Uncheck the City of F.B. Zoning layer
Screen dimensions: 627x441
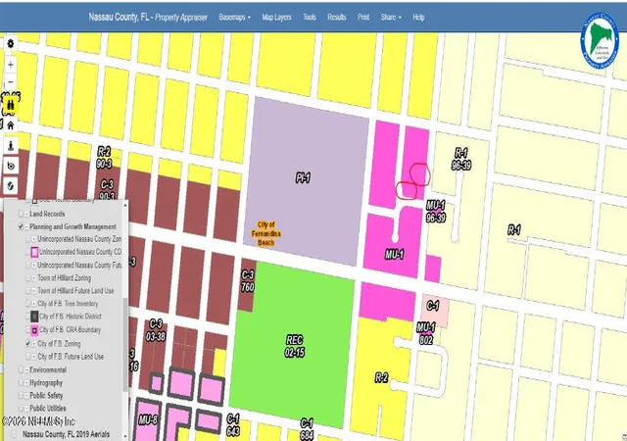[x=27, y=343]
